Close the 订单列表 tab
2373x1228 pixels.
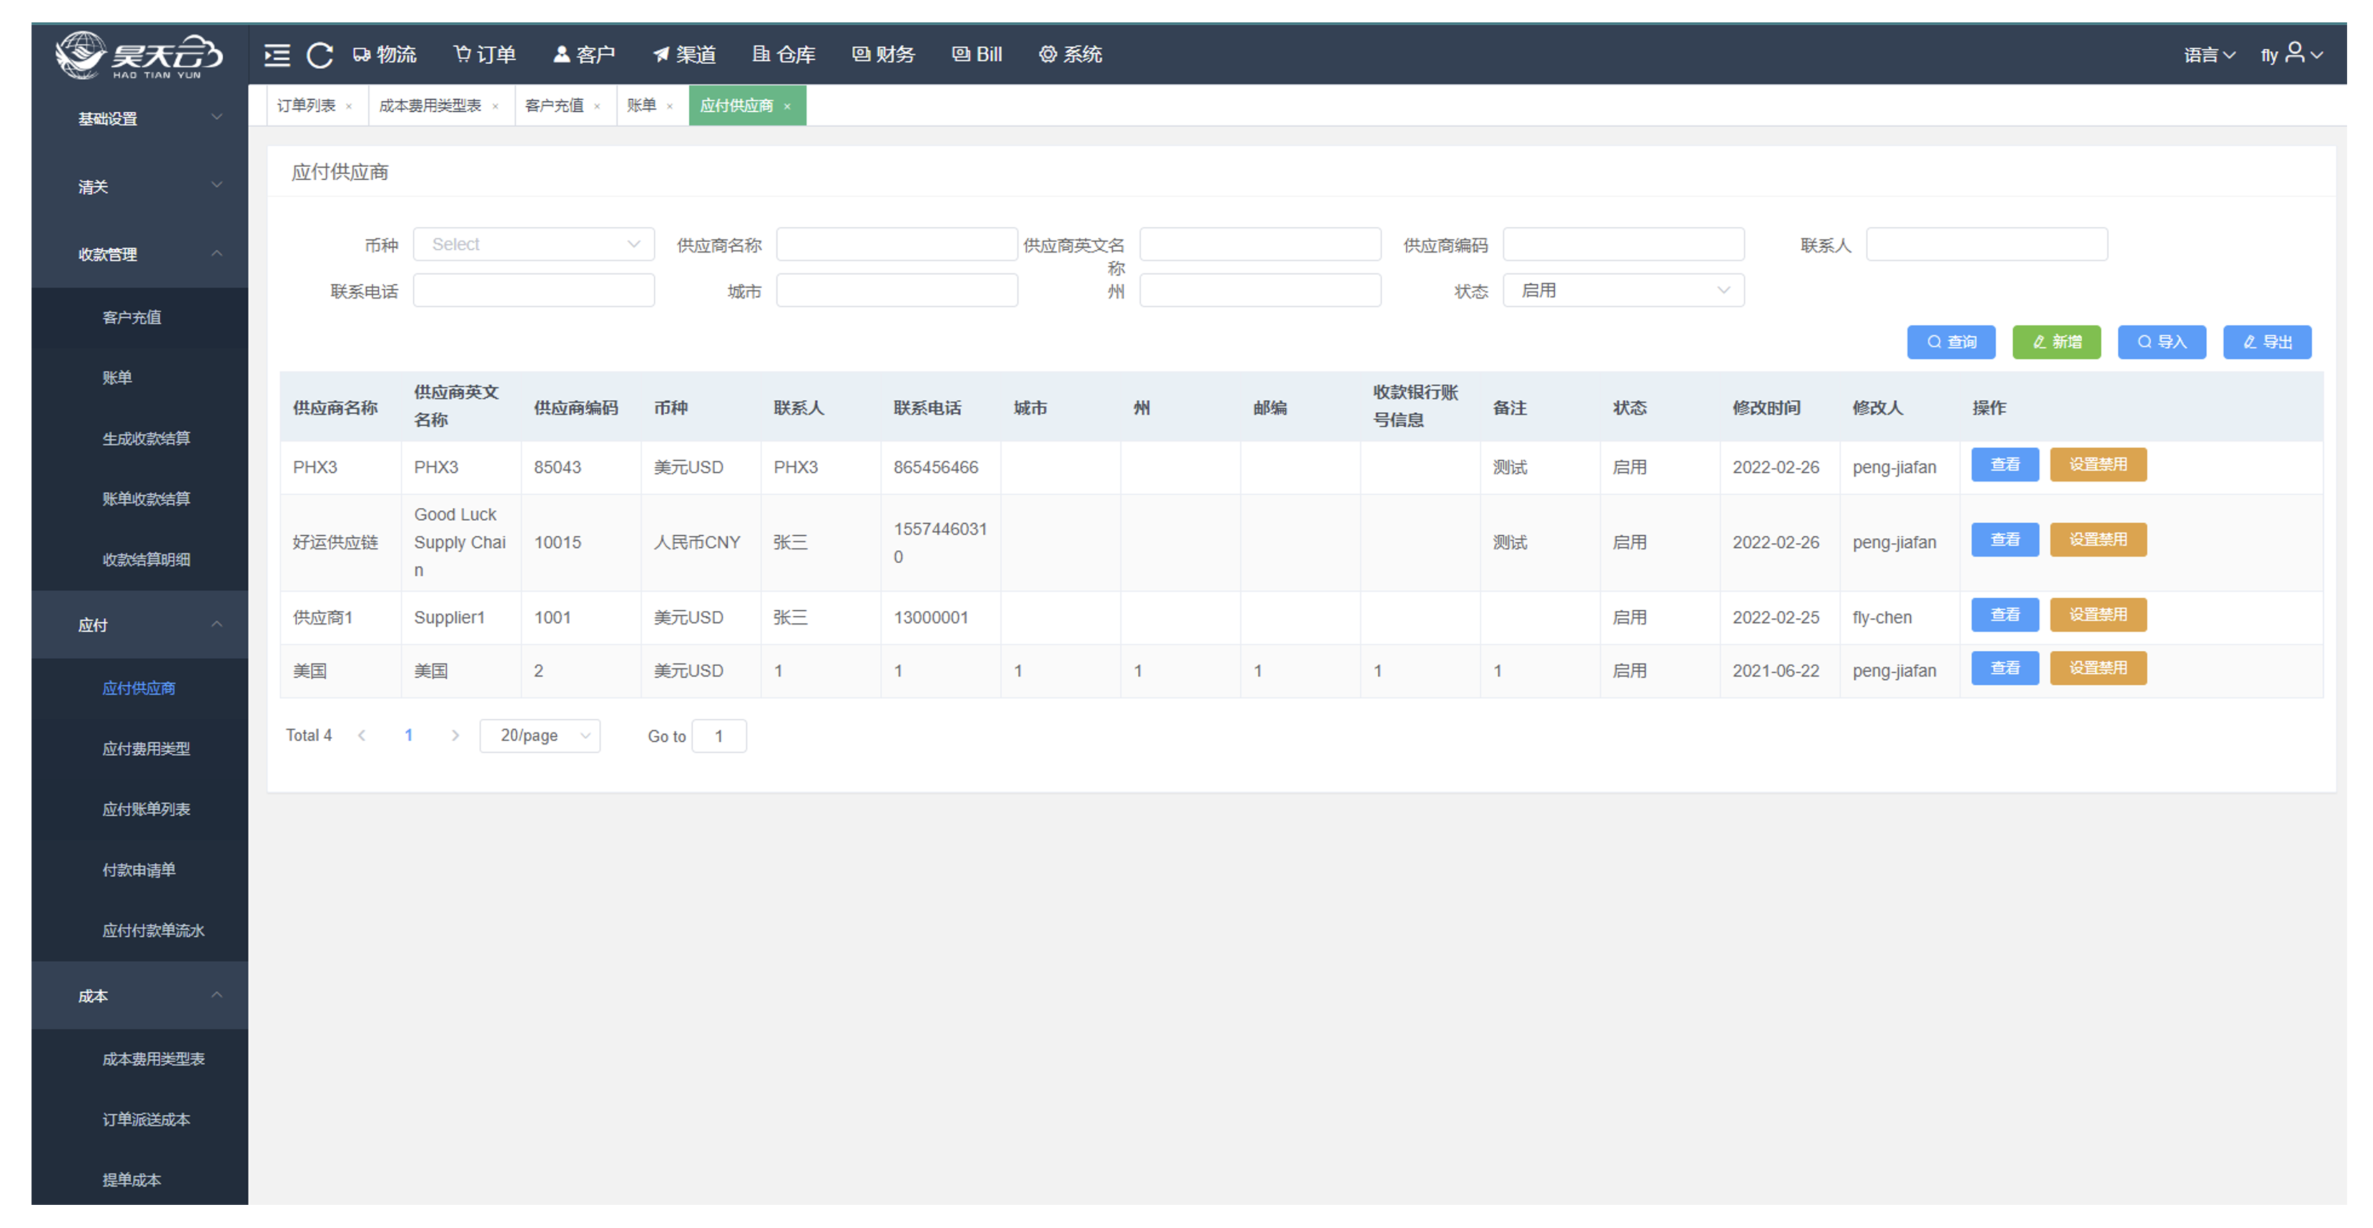tap(349, 107)
